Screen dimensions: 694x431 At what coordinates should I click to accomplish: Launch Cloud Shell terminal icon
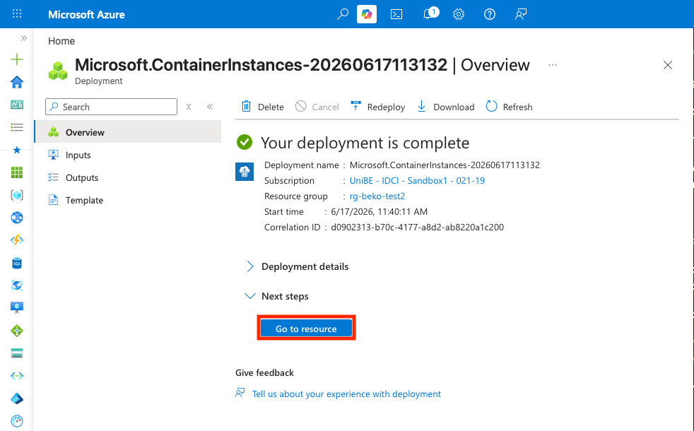point(396,14)
